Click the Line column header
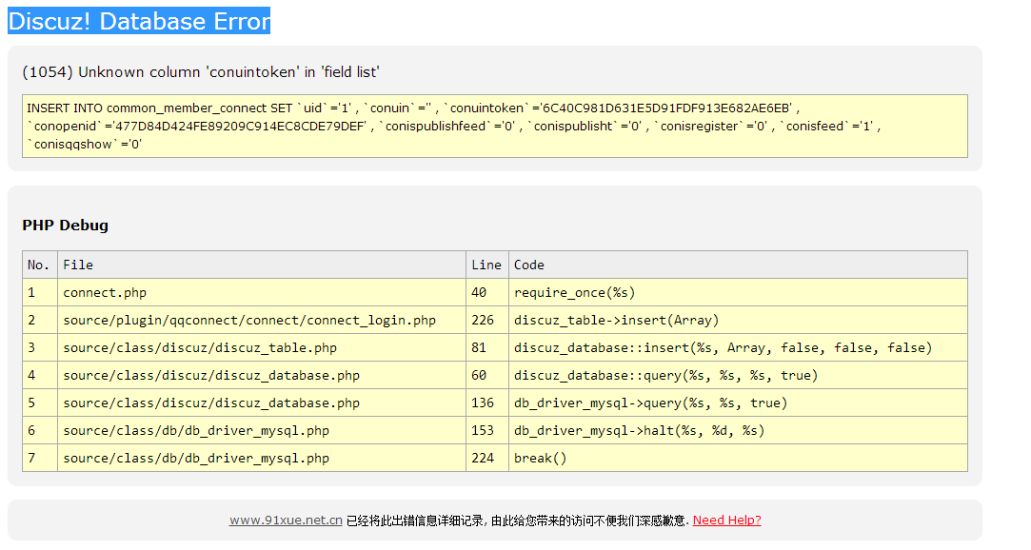 486,265
